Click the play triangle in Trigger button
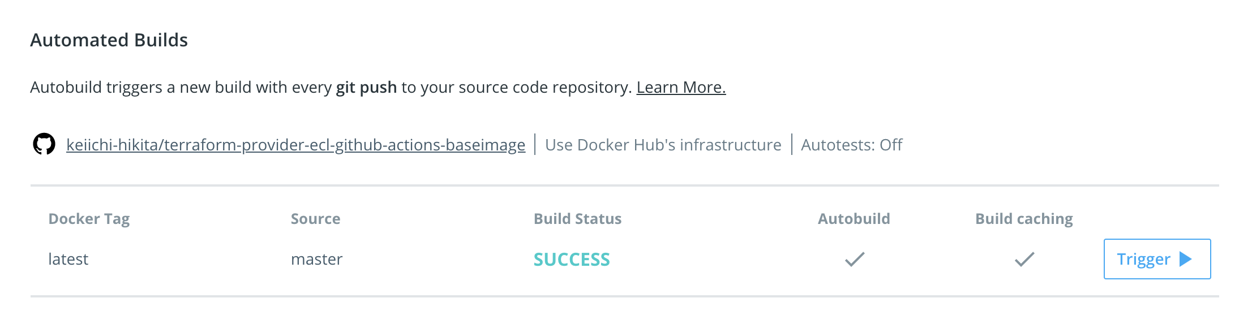Screen dimensions: 1252x328 point(1186,259)
